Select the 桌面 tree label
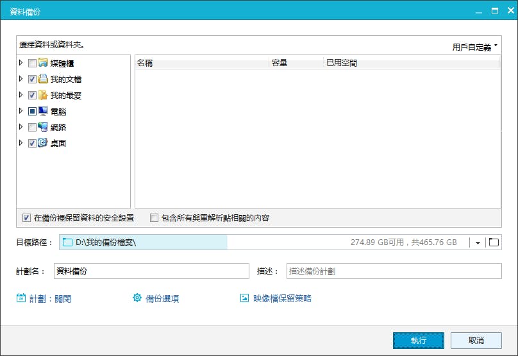Screen dimensions: 518x356 coord(58,144)
